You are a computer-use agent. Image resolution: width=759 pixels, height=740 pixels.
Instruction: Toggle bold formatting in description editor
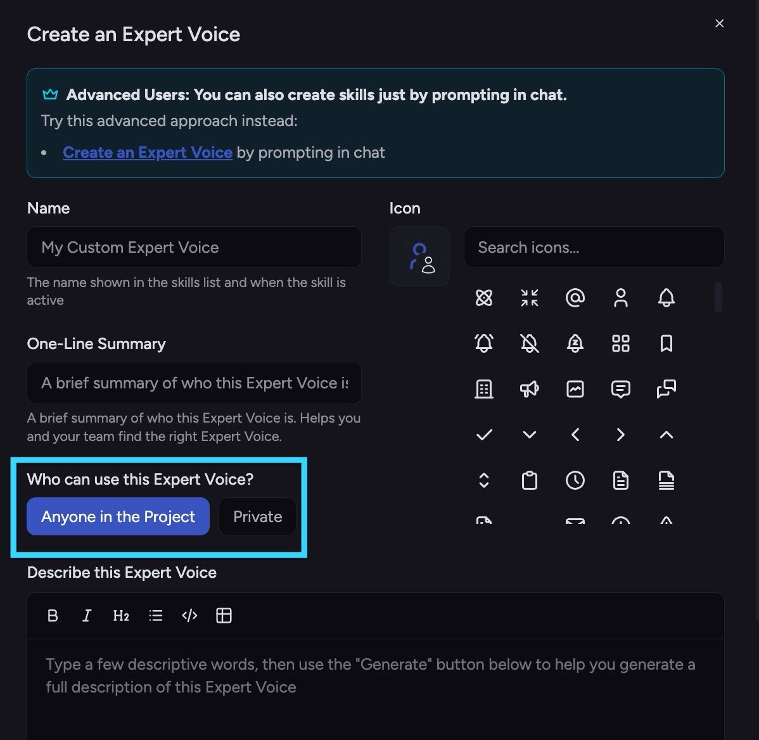click(53, 616)
